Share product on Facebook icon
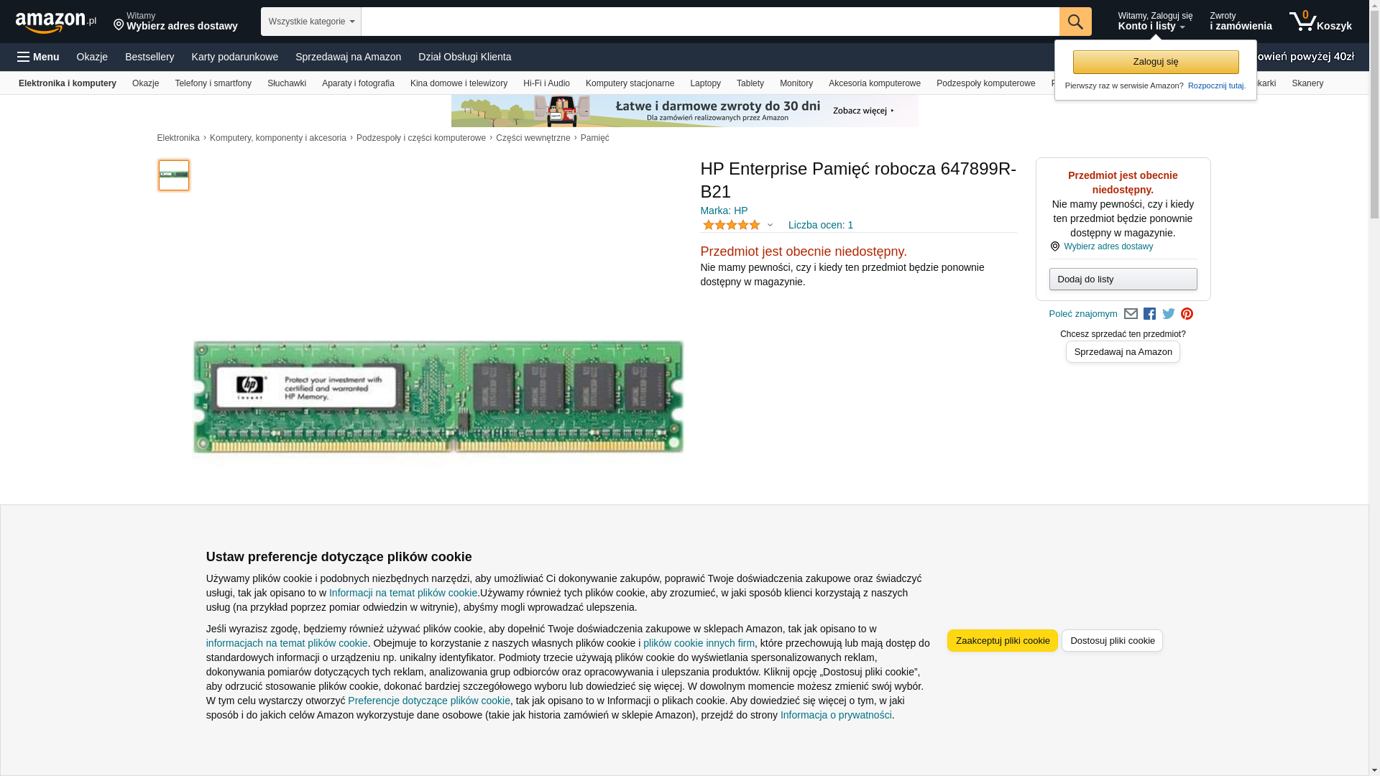The height and width of the screenshot is (776, 1380). click(1149, 314)
